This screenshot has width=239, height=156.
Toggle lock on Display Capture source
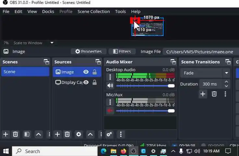coord(94,82)
